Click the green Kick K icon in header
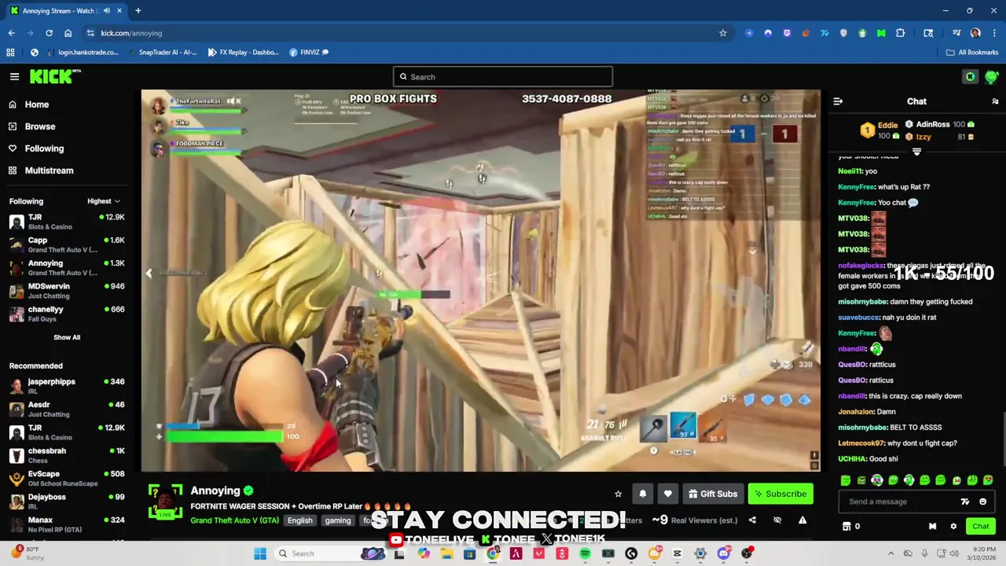 point(970,77)
